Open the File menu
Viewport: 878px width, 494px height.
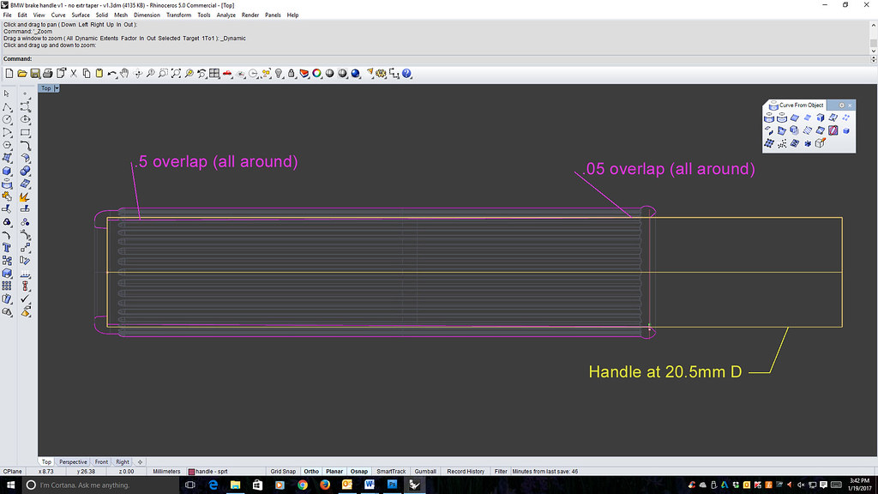[7, 15]
